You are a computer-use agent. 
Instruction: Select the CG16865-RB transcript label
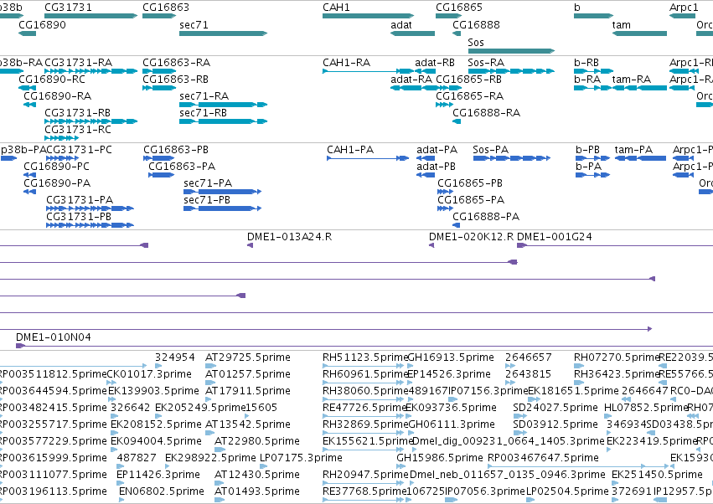point(469,79)
